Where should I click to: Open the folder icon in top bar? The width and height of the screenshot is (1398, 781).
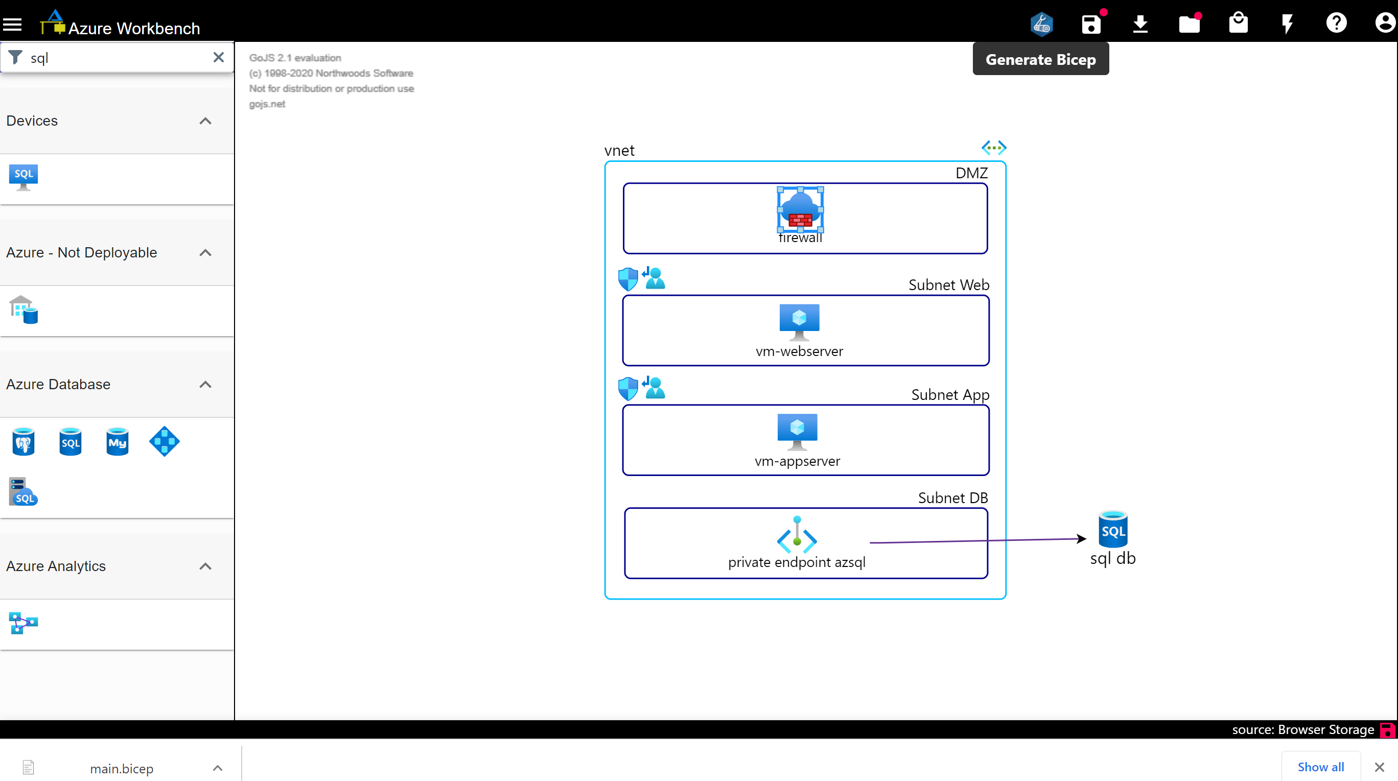pyautogui.click(x=1189, y=24)
